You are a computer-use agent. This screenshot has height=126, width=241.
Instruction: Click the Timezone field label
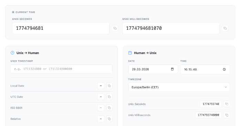pos(135,79)
